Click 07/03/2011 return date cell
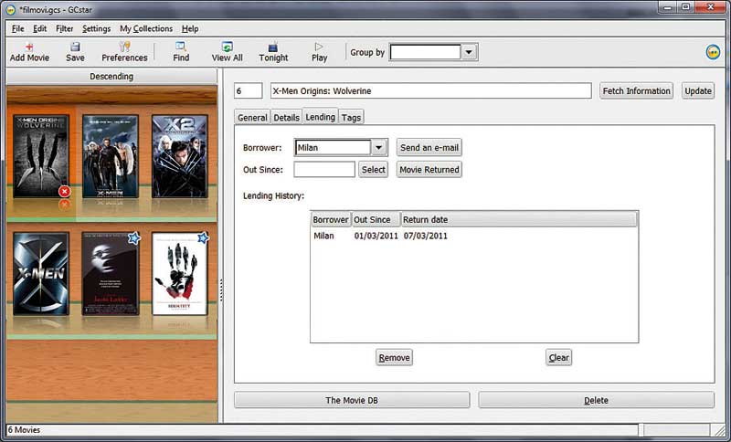The width and height of the screenshot is (731, 442). (426, 236)
